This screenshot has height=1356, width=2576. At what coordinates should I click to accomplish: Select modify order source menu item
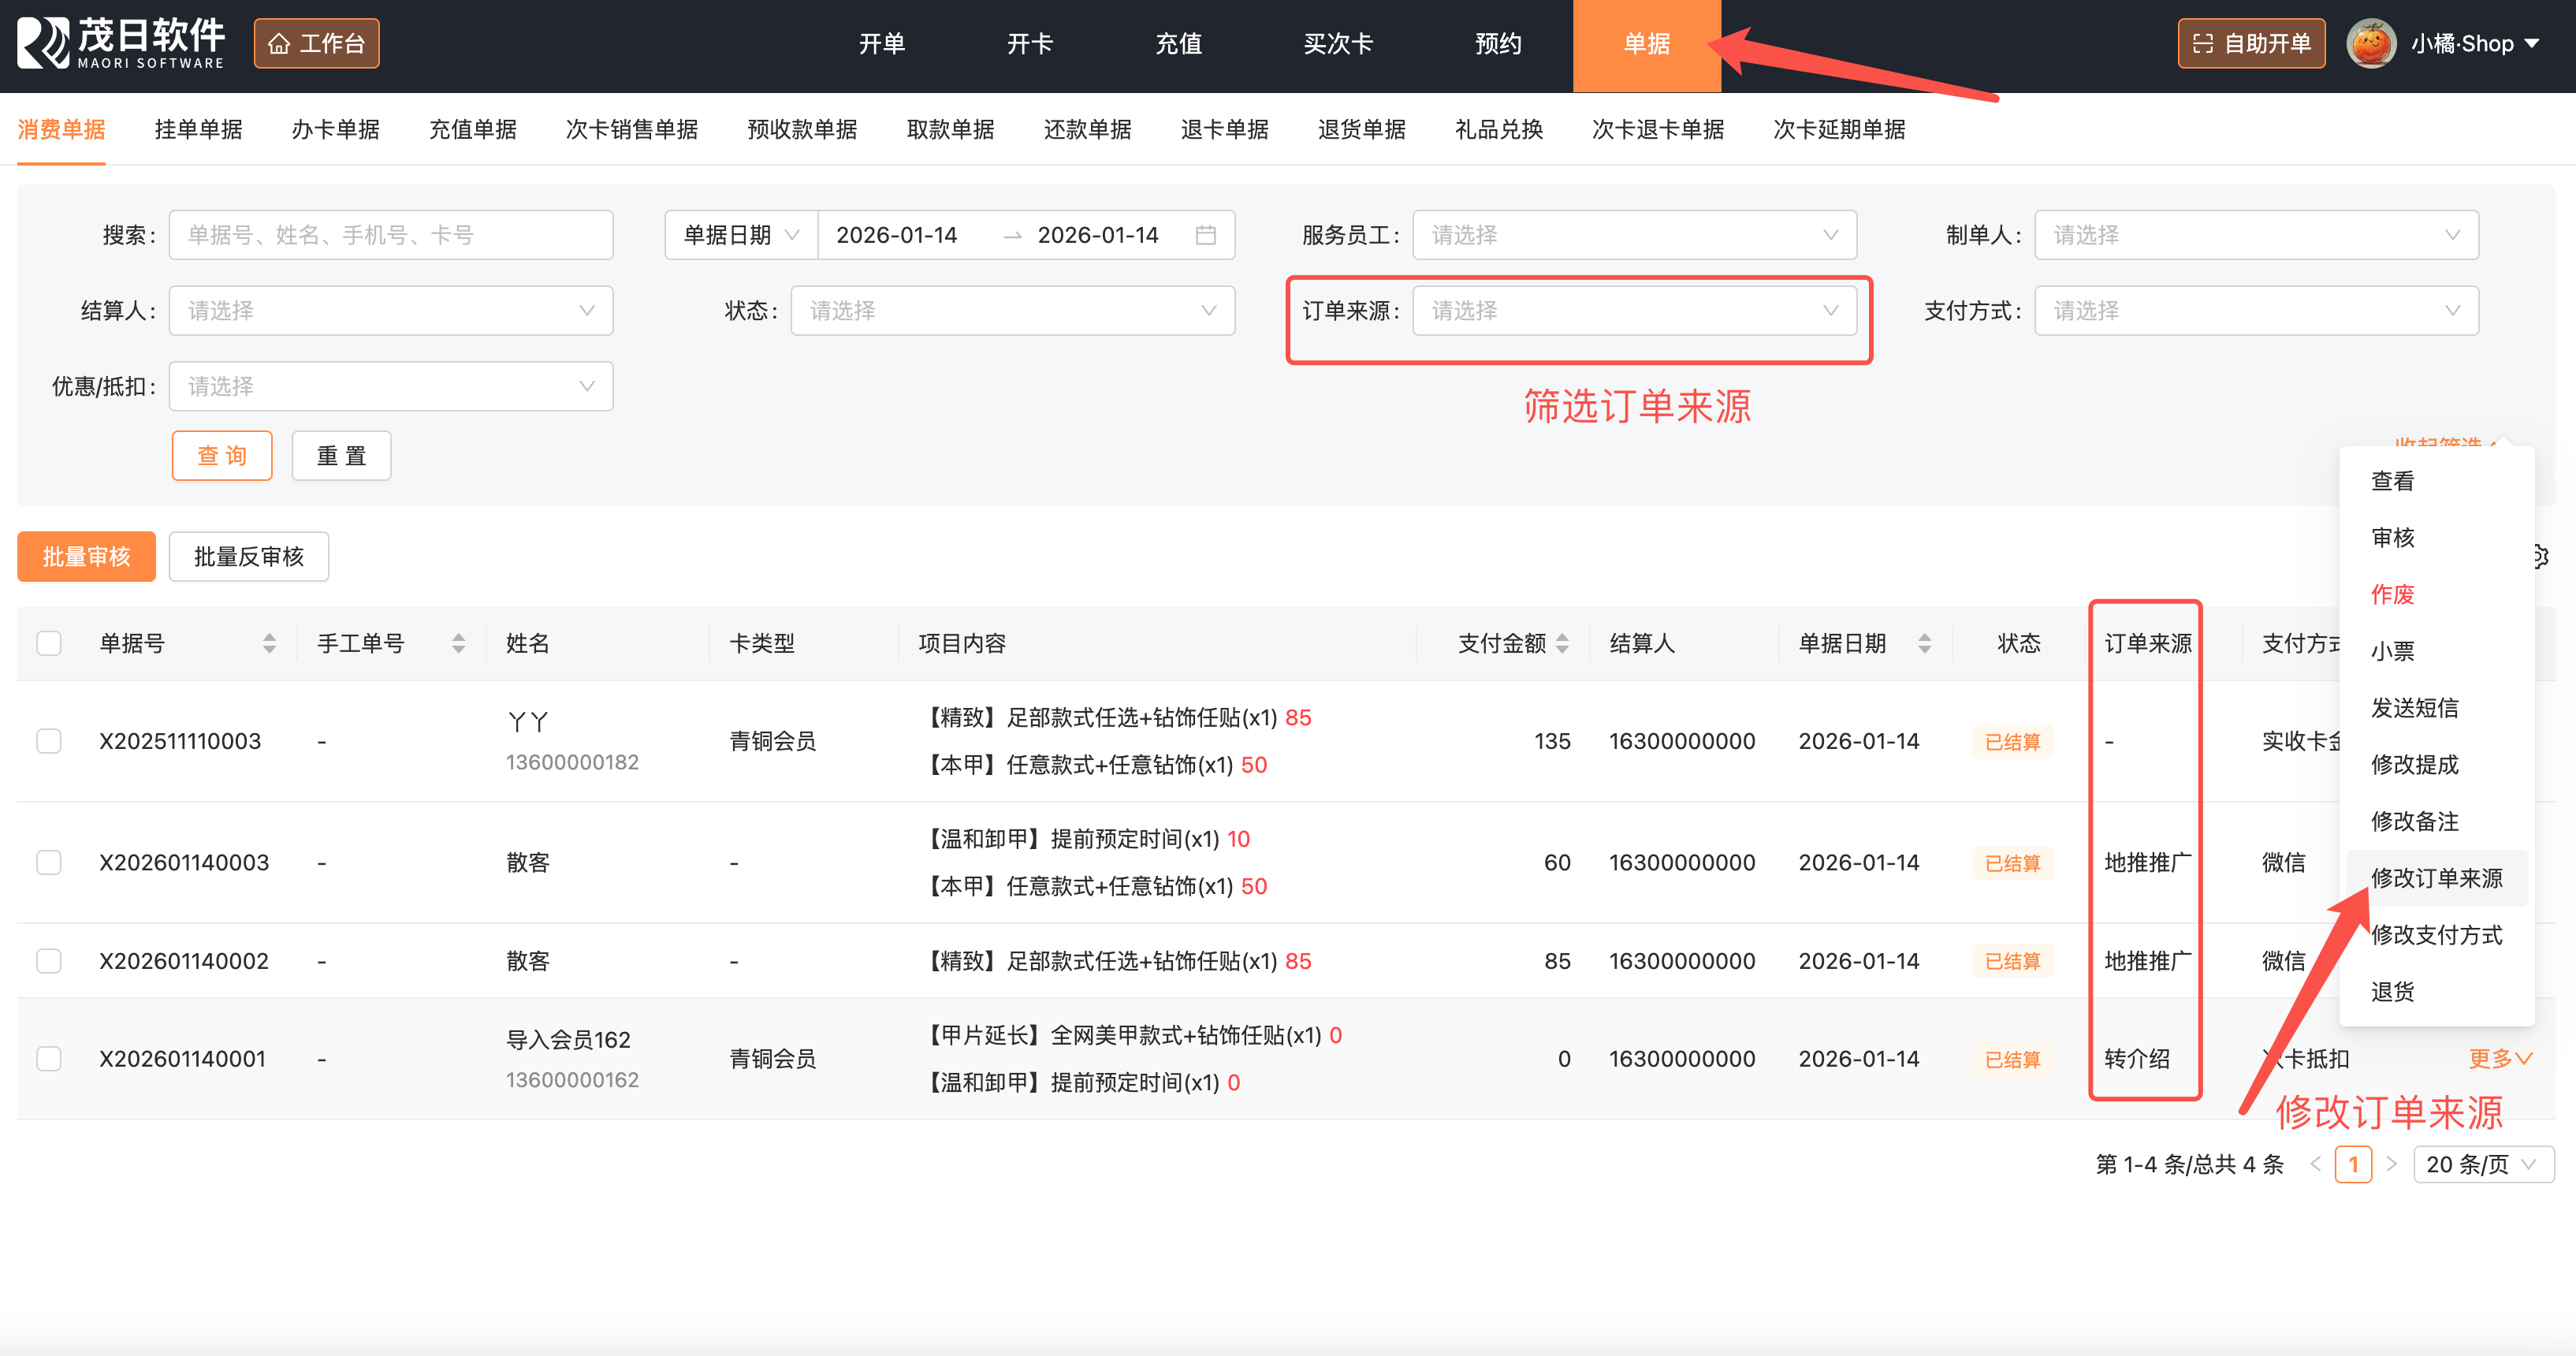point(2436,878)
